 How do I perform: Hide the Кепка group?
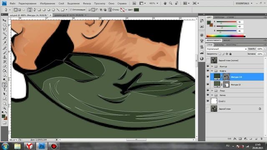(208, 95)
